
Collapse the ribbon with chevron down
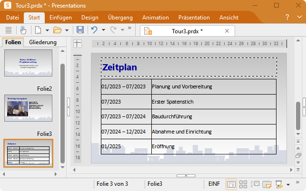click(x=299, y=17)
